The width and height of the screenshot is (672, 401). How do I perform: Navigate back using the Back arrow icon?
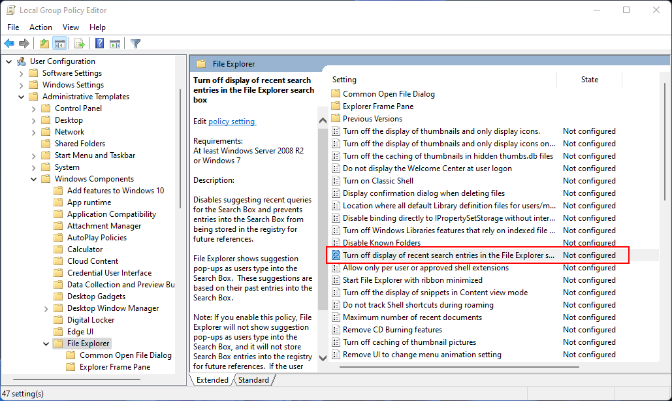tap(9, 43)
